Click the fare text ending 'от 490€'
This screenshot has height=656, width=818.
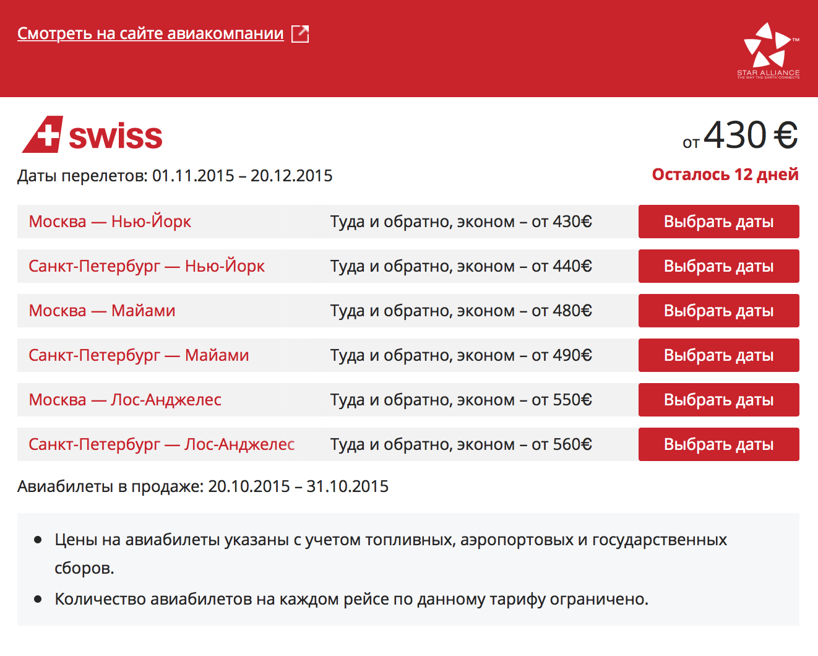461,355
